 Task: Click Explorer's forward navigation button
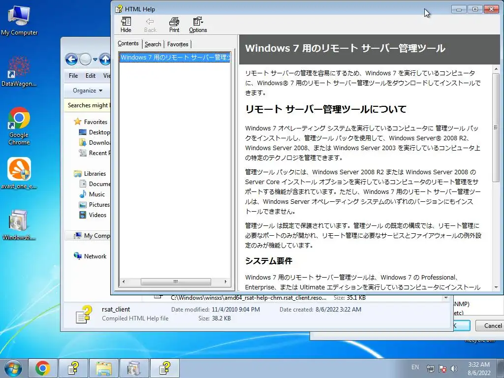(85, 60)
